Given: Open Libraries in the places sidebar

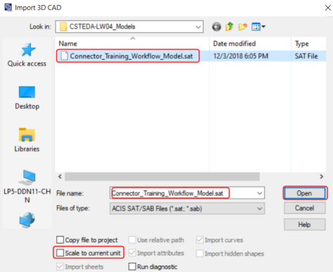Looking at the screenshot, I should (x=27, y=140).
